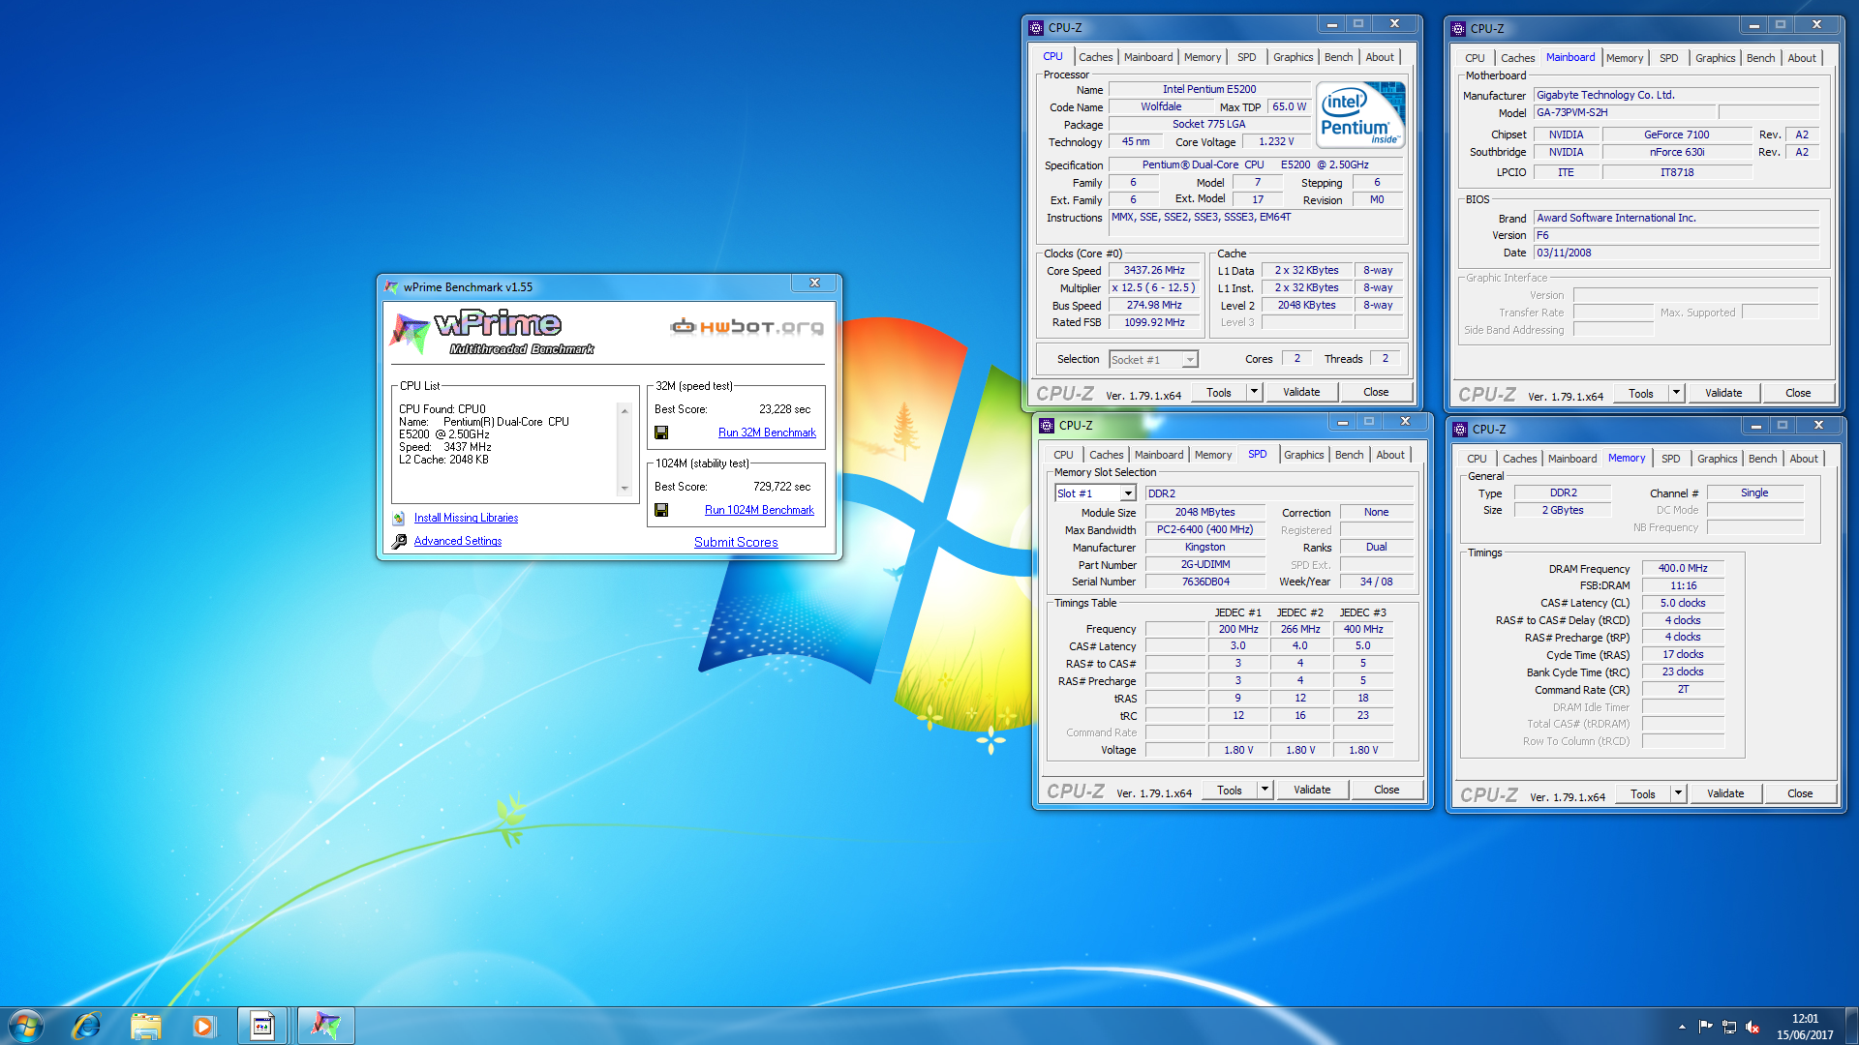Viewport: 1859px width, 1045px height.
Task: Open Windows Explorer folder taskbar icon
Action: click(145, 1026)
